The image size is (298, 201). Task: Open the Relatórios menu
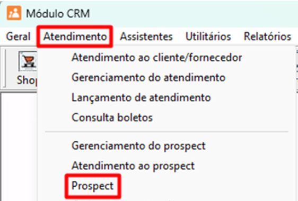[x=267, y=36]
